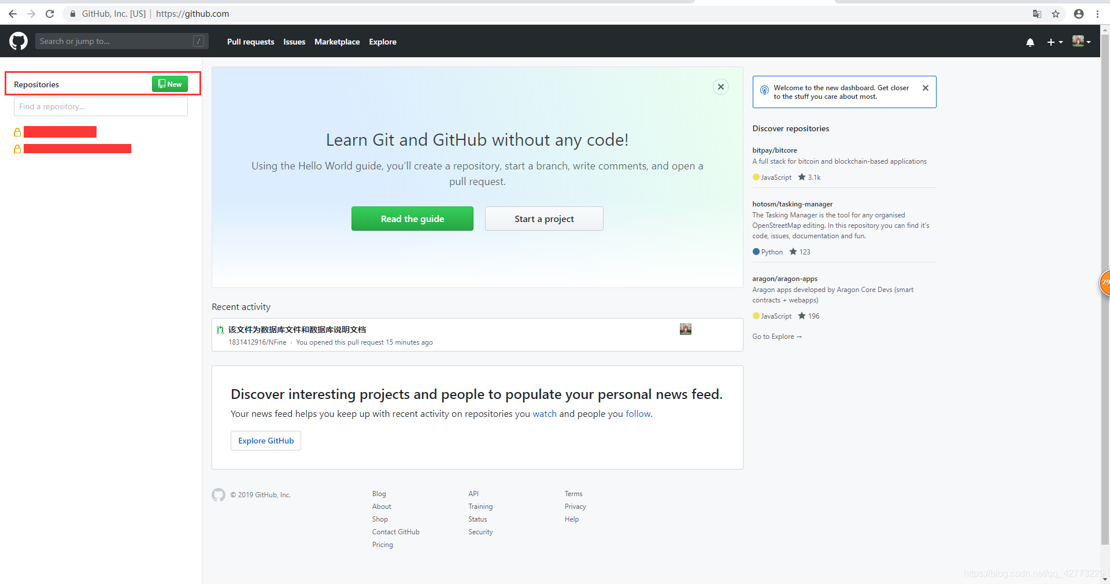
Task: Click the watch link in news feed text
Action: pyautogui.click(x=545, y=414)
